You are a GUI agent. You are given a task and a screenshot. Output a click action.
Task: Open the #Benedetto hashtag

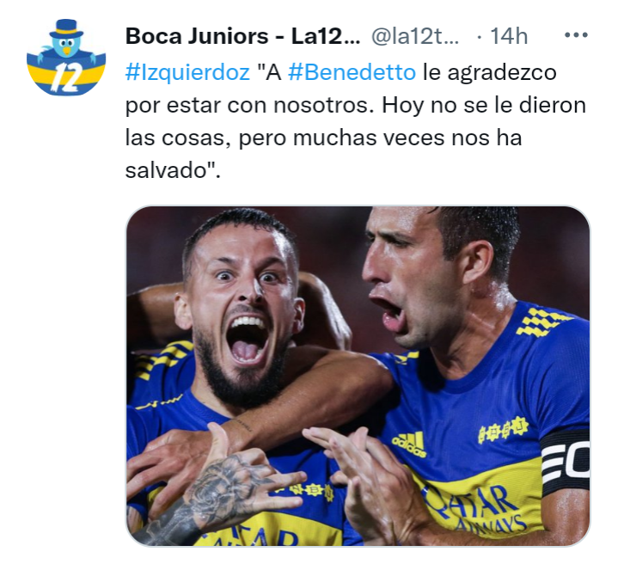pos(352,72)
